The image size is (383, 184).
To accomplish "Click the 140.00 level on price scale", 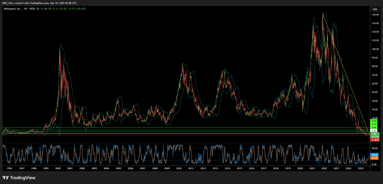I will coord(374,15).
